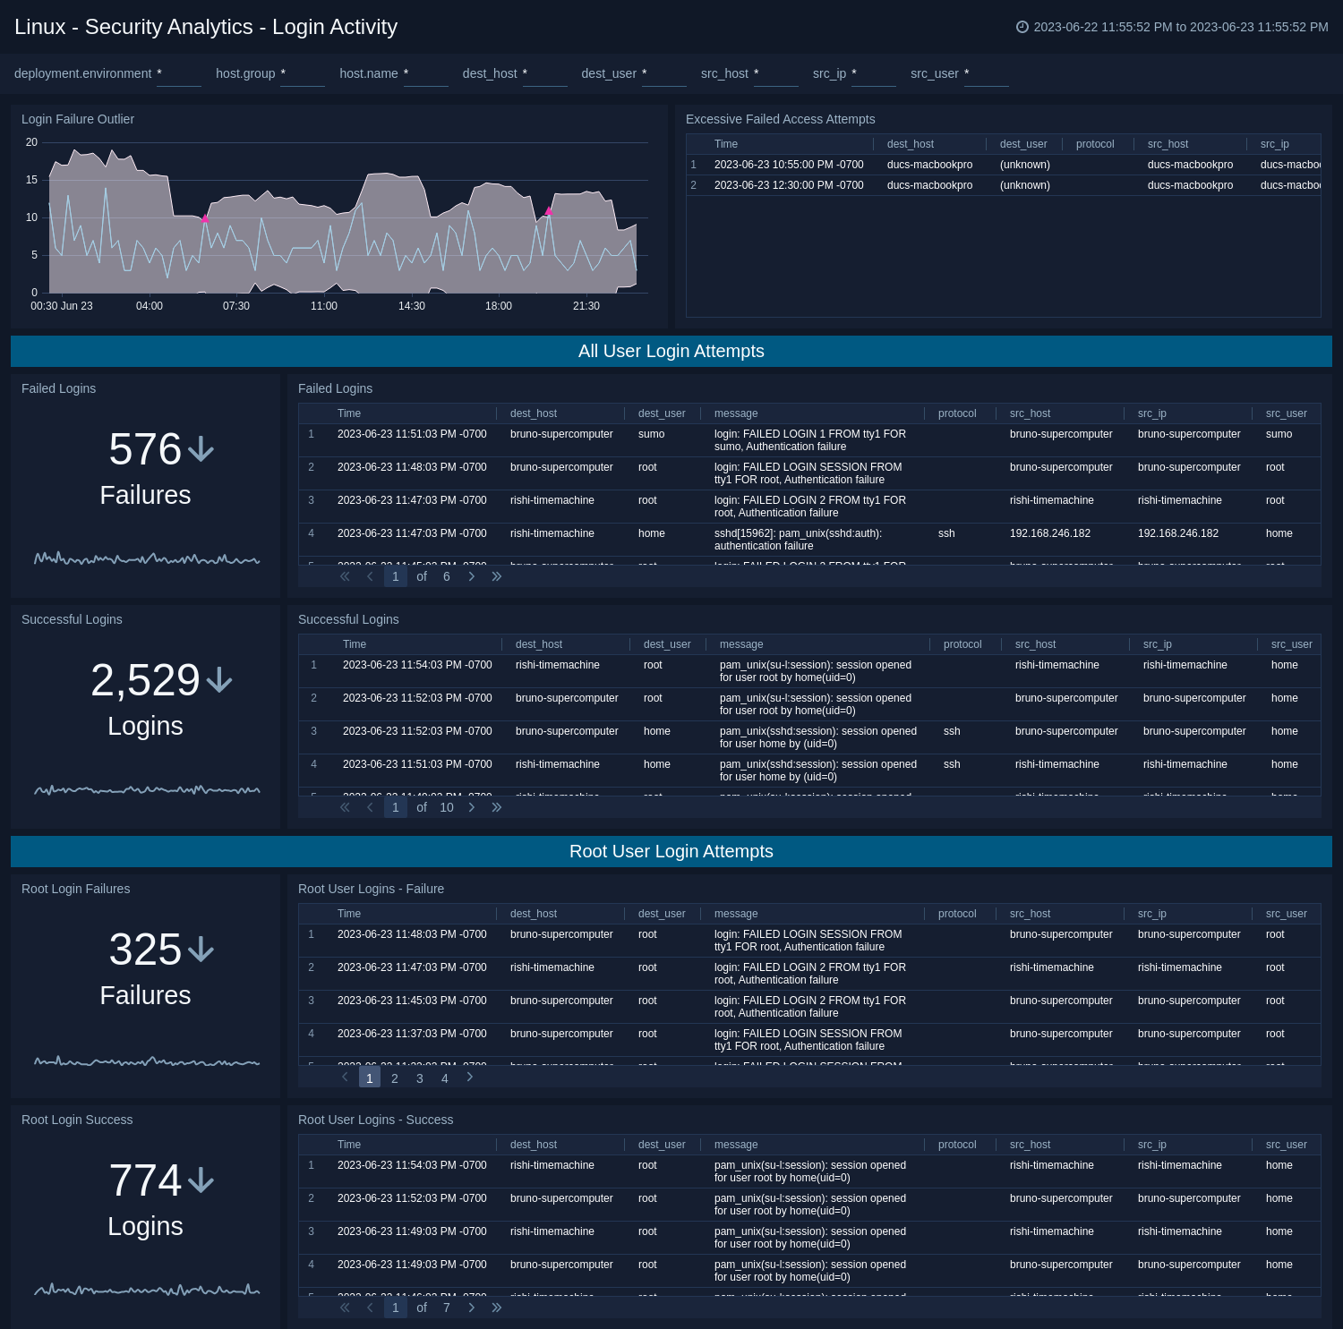
Task: Open the dest_user filter field
Action: pos(664,74)
